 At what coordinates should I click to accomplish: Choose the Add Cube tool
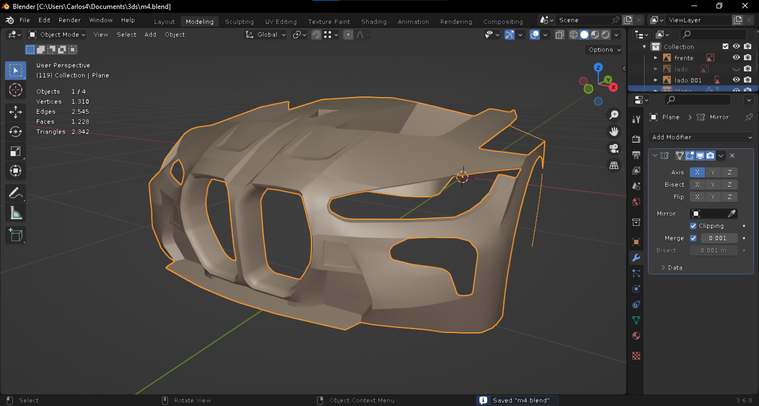(16, 235)
